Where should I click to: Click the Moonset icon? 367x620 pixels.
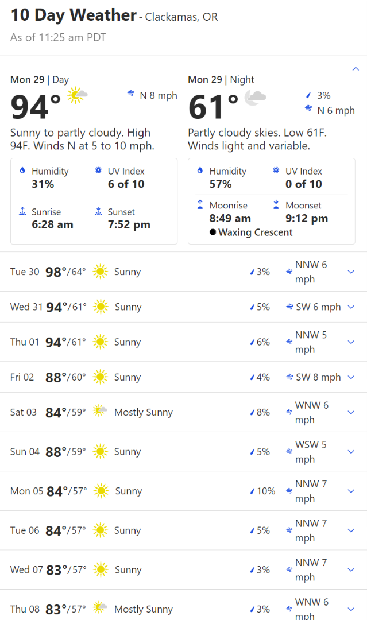276,205
